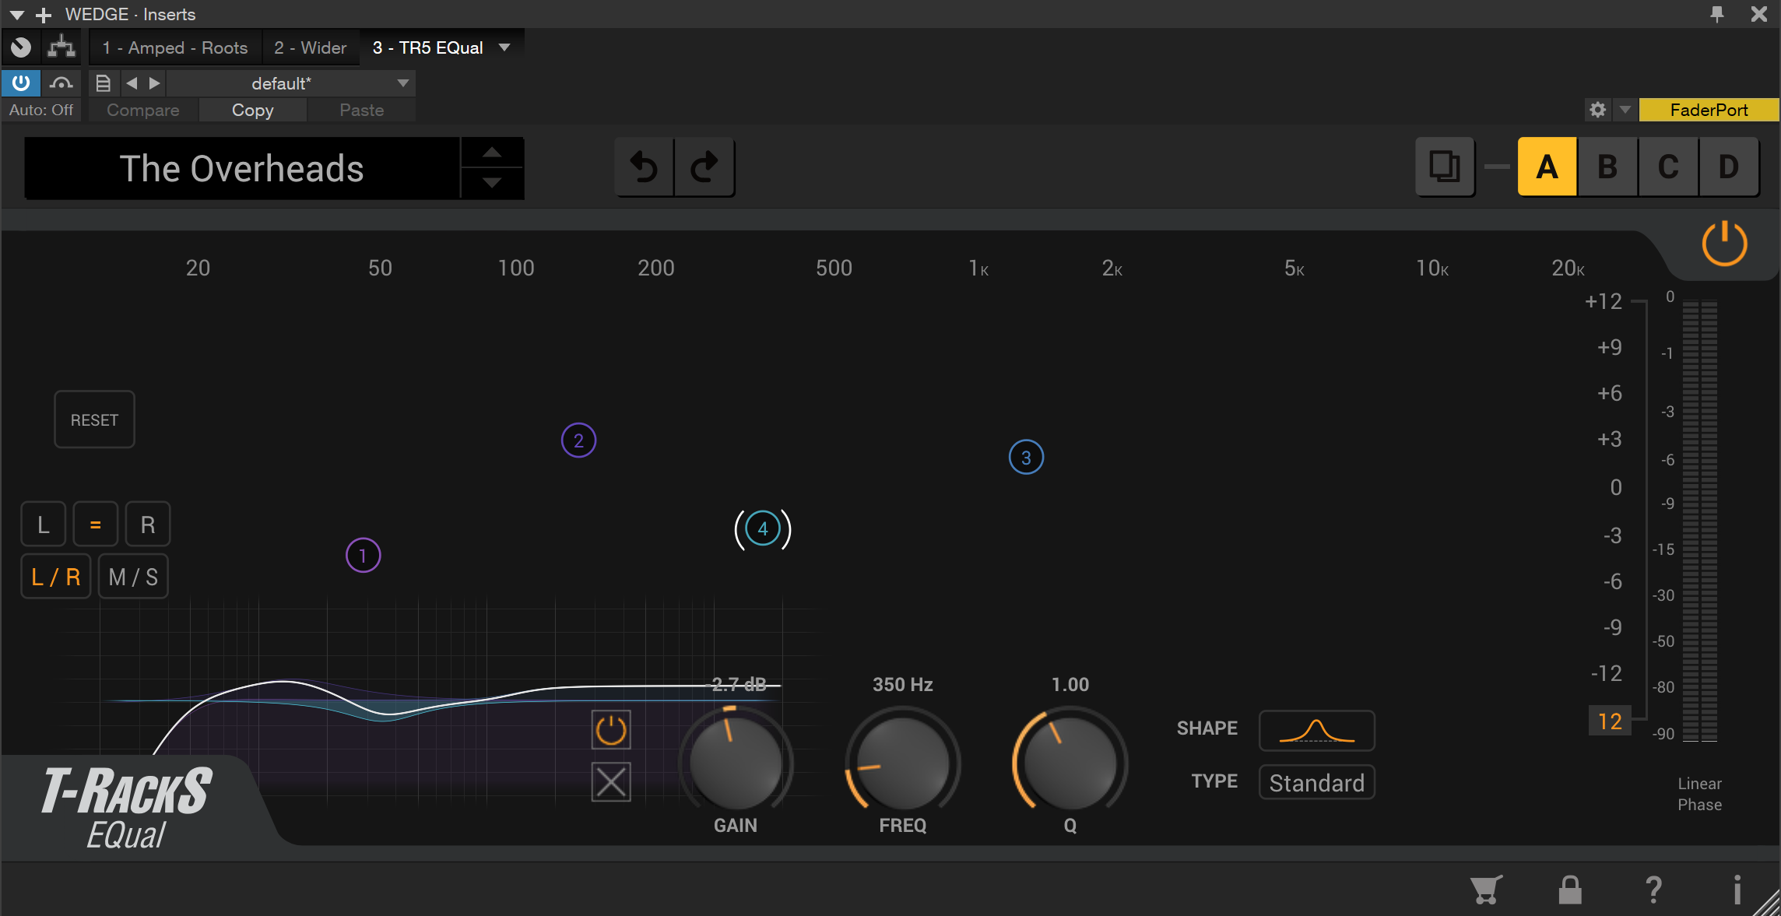
Task: Select preset slot B
Action: [x=1607, y=167]
